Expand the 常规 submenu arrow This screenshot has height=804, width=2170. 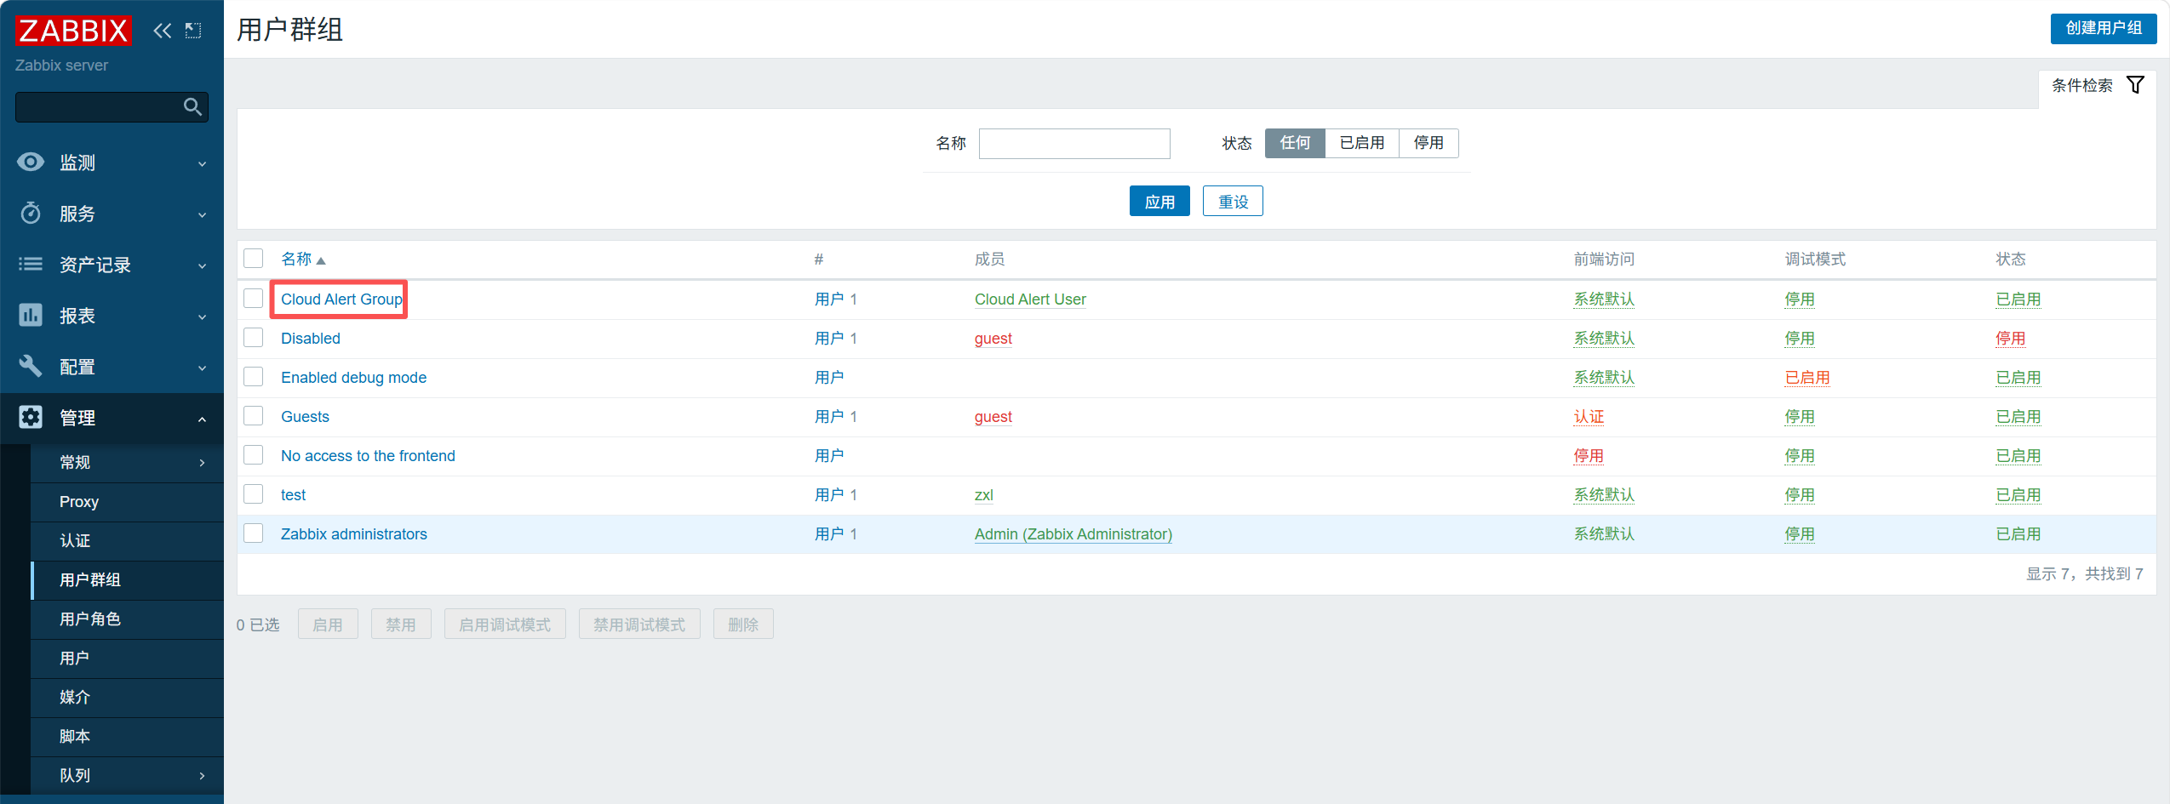(202, 463)
